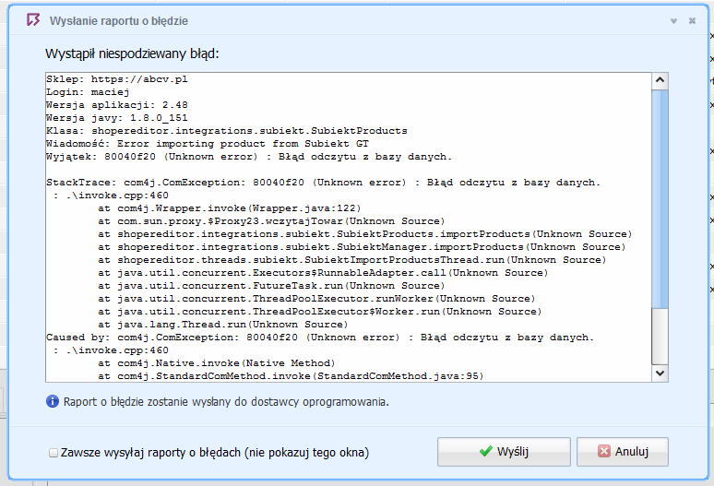Click the red X icon on Anuluj
This screenshot has width=714, height=486.
[604, 451]
